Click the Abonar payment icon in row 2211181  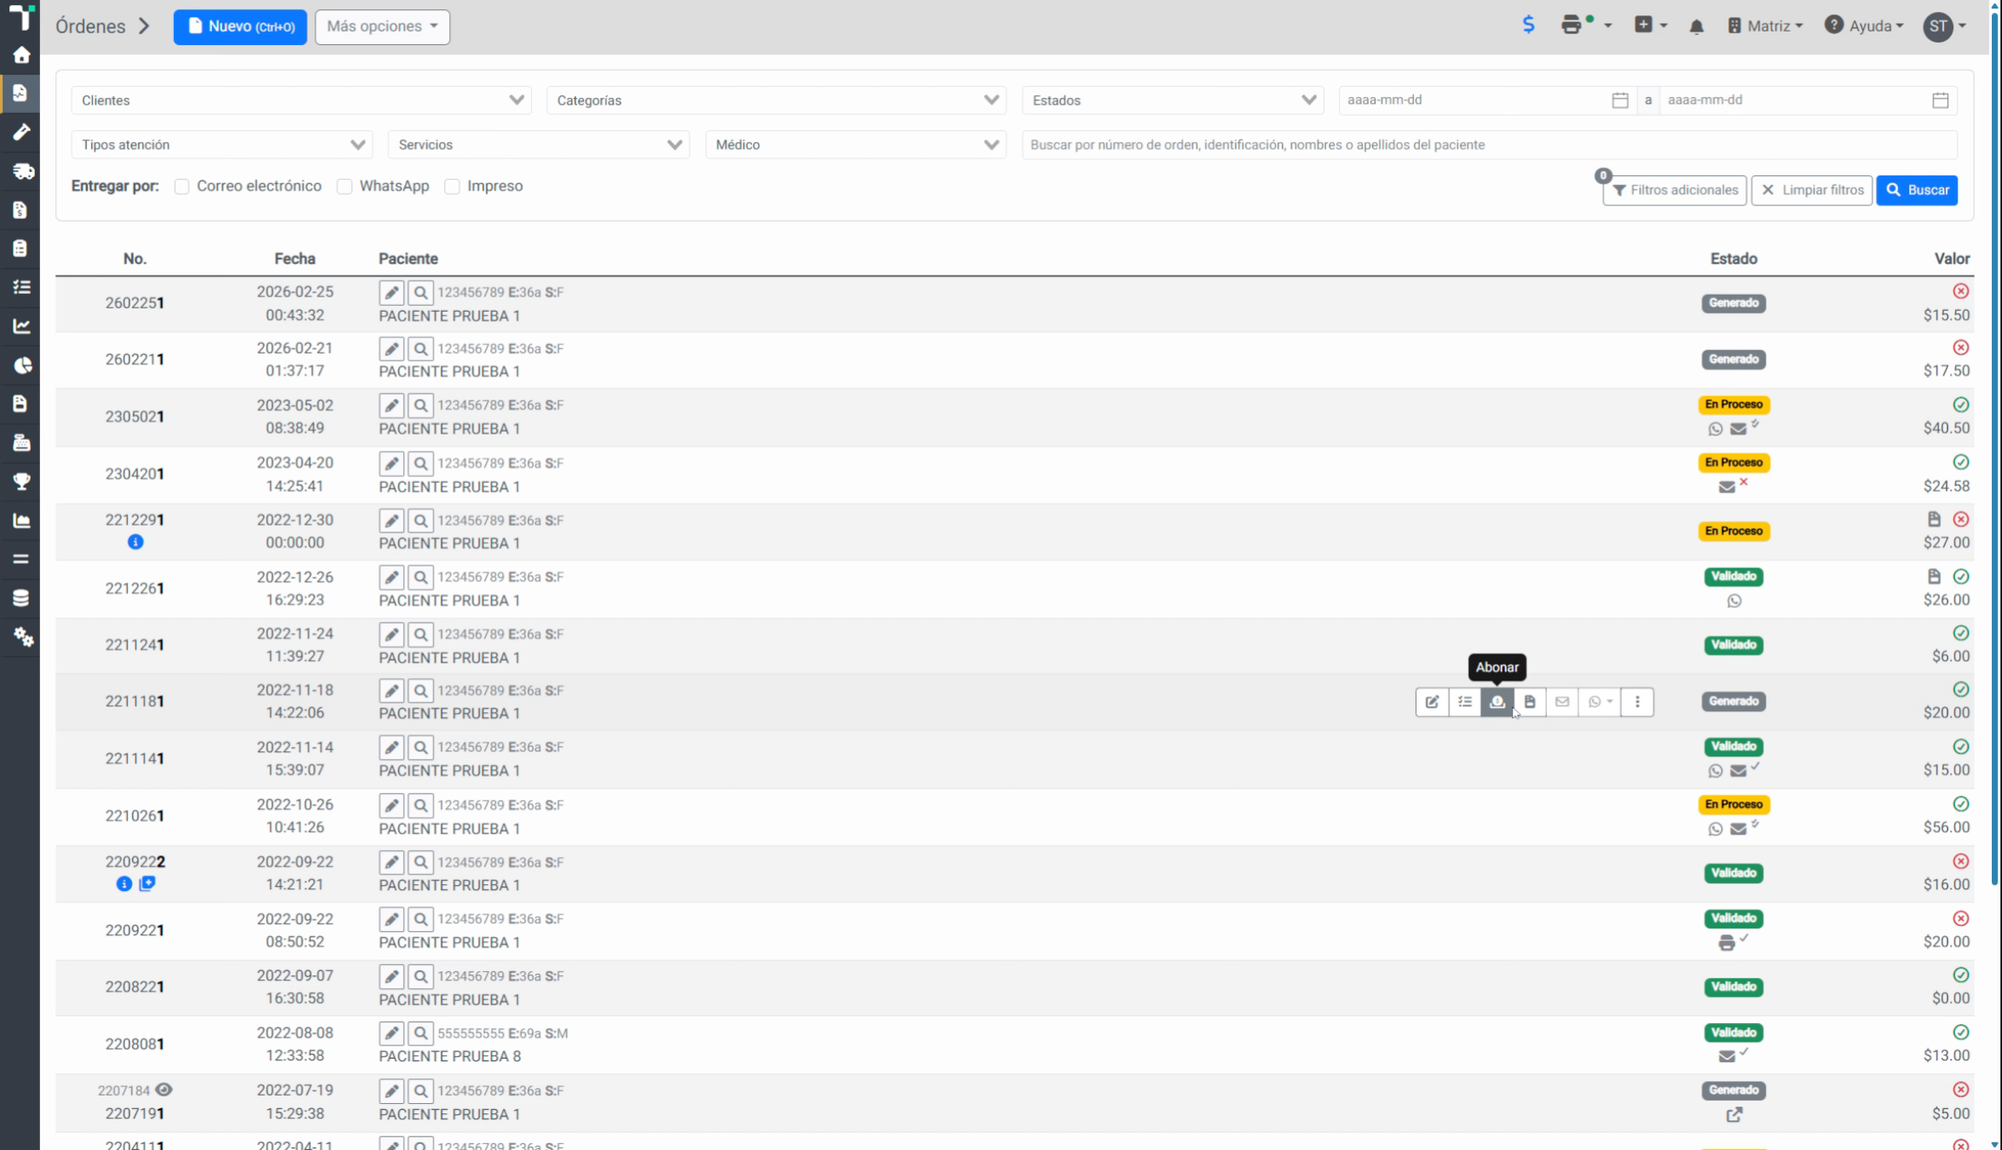pyautogui.click(x=1497, y=702)
